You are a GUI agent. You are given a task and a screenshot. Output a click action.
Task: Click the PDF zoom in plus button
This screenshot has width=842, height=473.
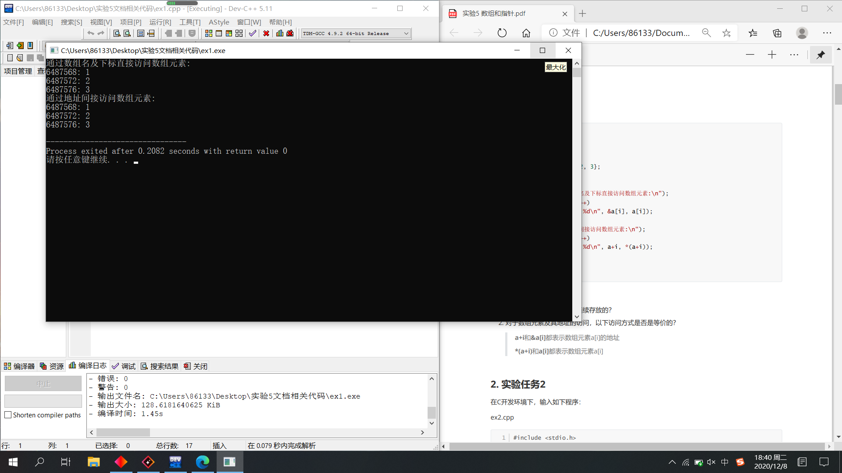pos(772,55)
